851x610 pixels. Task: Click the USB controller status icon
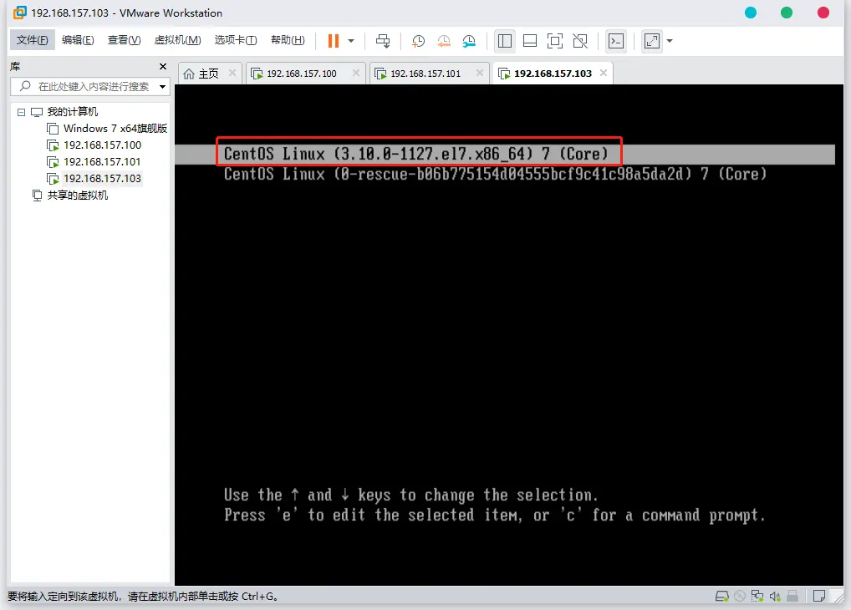[792, 597]
